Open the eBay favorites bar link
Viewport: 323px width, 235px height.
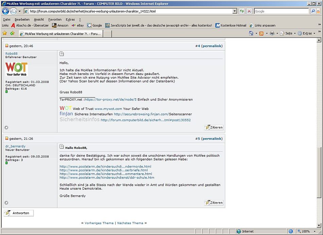click(78, 25)
